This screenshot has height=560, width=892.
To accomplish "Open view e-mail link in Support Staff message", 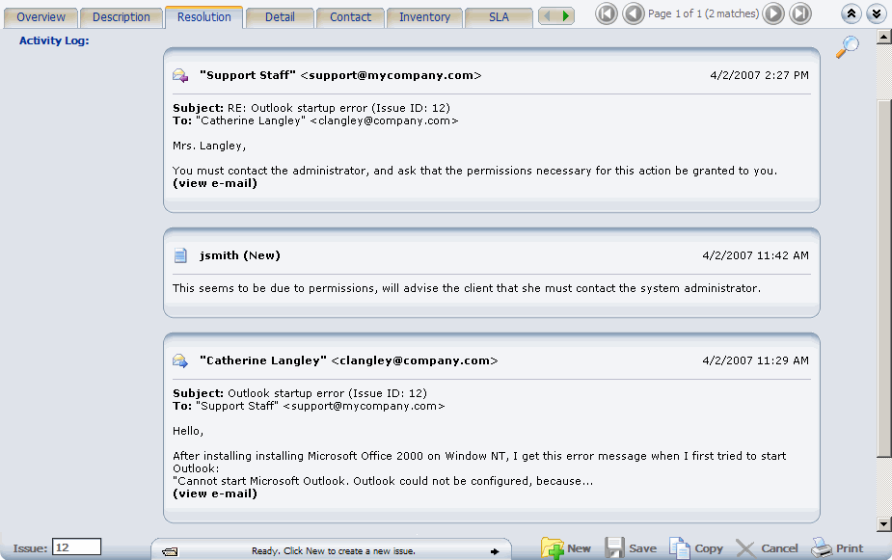I will click(215, 184).
